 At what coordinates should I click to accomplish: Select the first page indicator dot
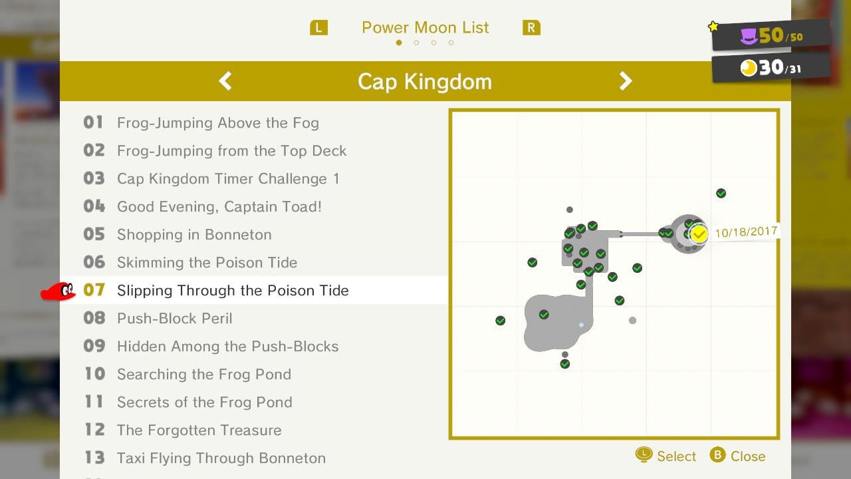click(x=399, y=43)
